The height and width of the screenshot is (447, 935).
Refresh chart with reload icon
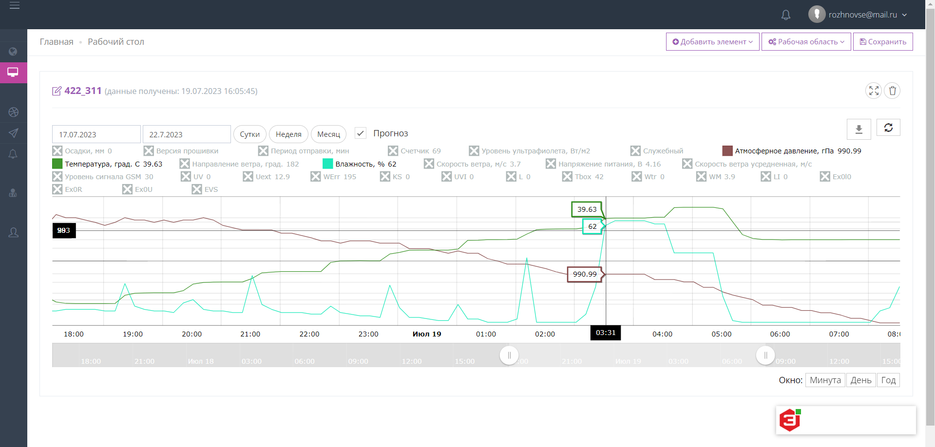click(888, 128)
